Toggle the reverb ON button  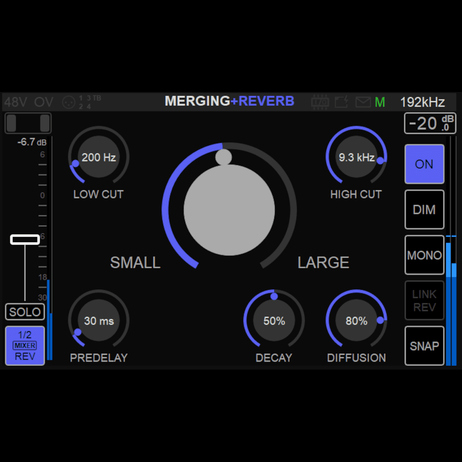click(x=424, y=164)
